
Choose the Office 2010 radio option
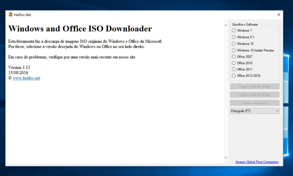[234, 63]
